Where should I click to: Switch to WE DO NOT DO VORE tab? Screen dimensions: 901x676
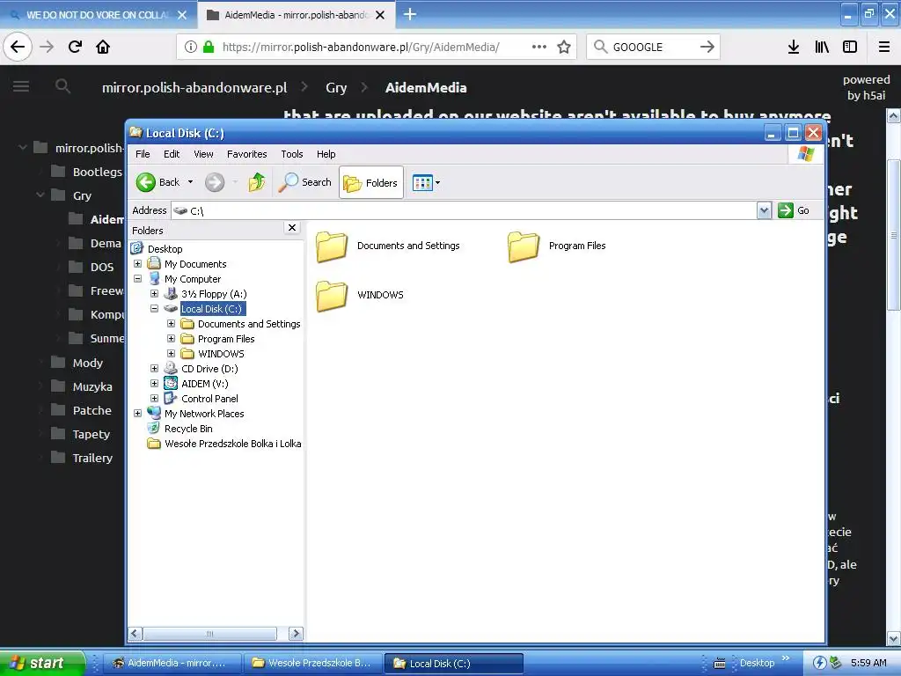[99, 15]
